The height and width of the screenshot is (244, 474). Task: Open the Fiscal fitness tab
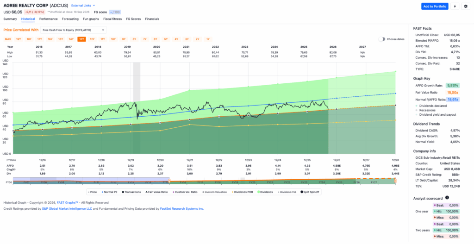[112, 19]
